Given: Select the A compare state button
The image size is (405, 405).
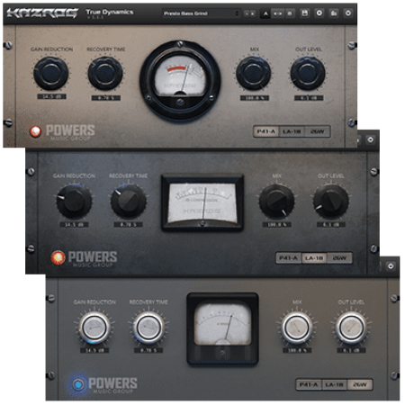Looking at the screenshot, I should point(265,13).
